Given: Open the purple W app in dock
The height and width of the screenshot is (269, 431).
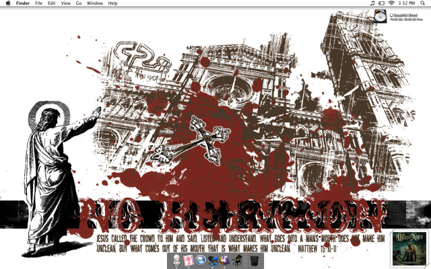Looking at the screenshot, I should pos(224,260).
